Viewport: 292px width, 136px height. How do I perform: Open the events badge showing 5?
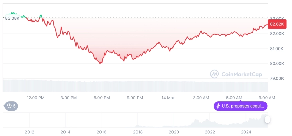(11, 106)
